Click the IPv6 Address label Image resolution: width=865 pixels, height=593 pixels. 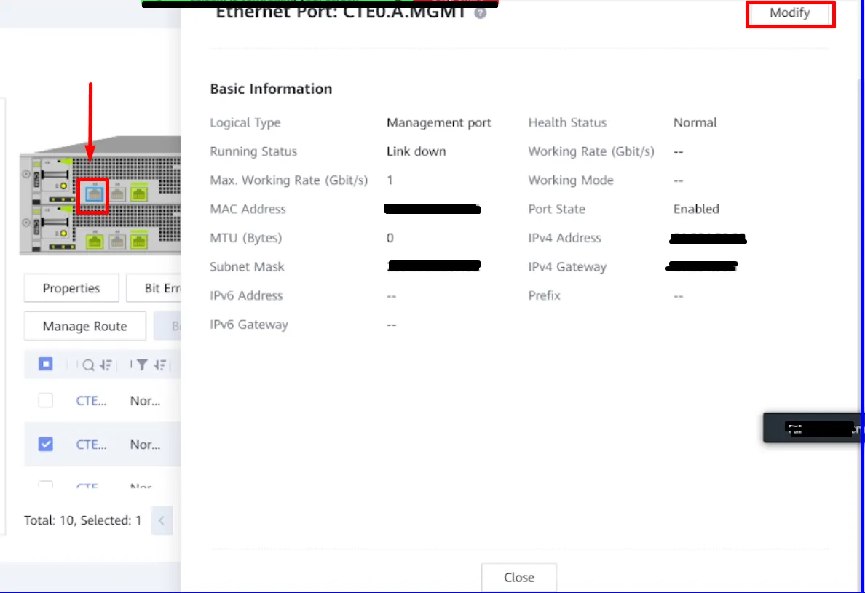pyautogui.click(x=246, y=295)
